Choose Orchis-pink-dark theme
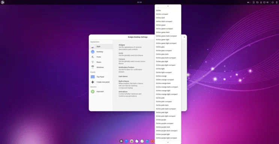Screen dimensions: 279x144 tap(168, 105)
